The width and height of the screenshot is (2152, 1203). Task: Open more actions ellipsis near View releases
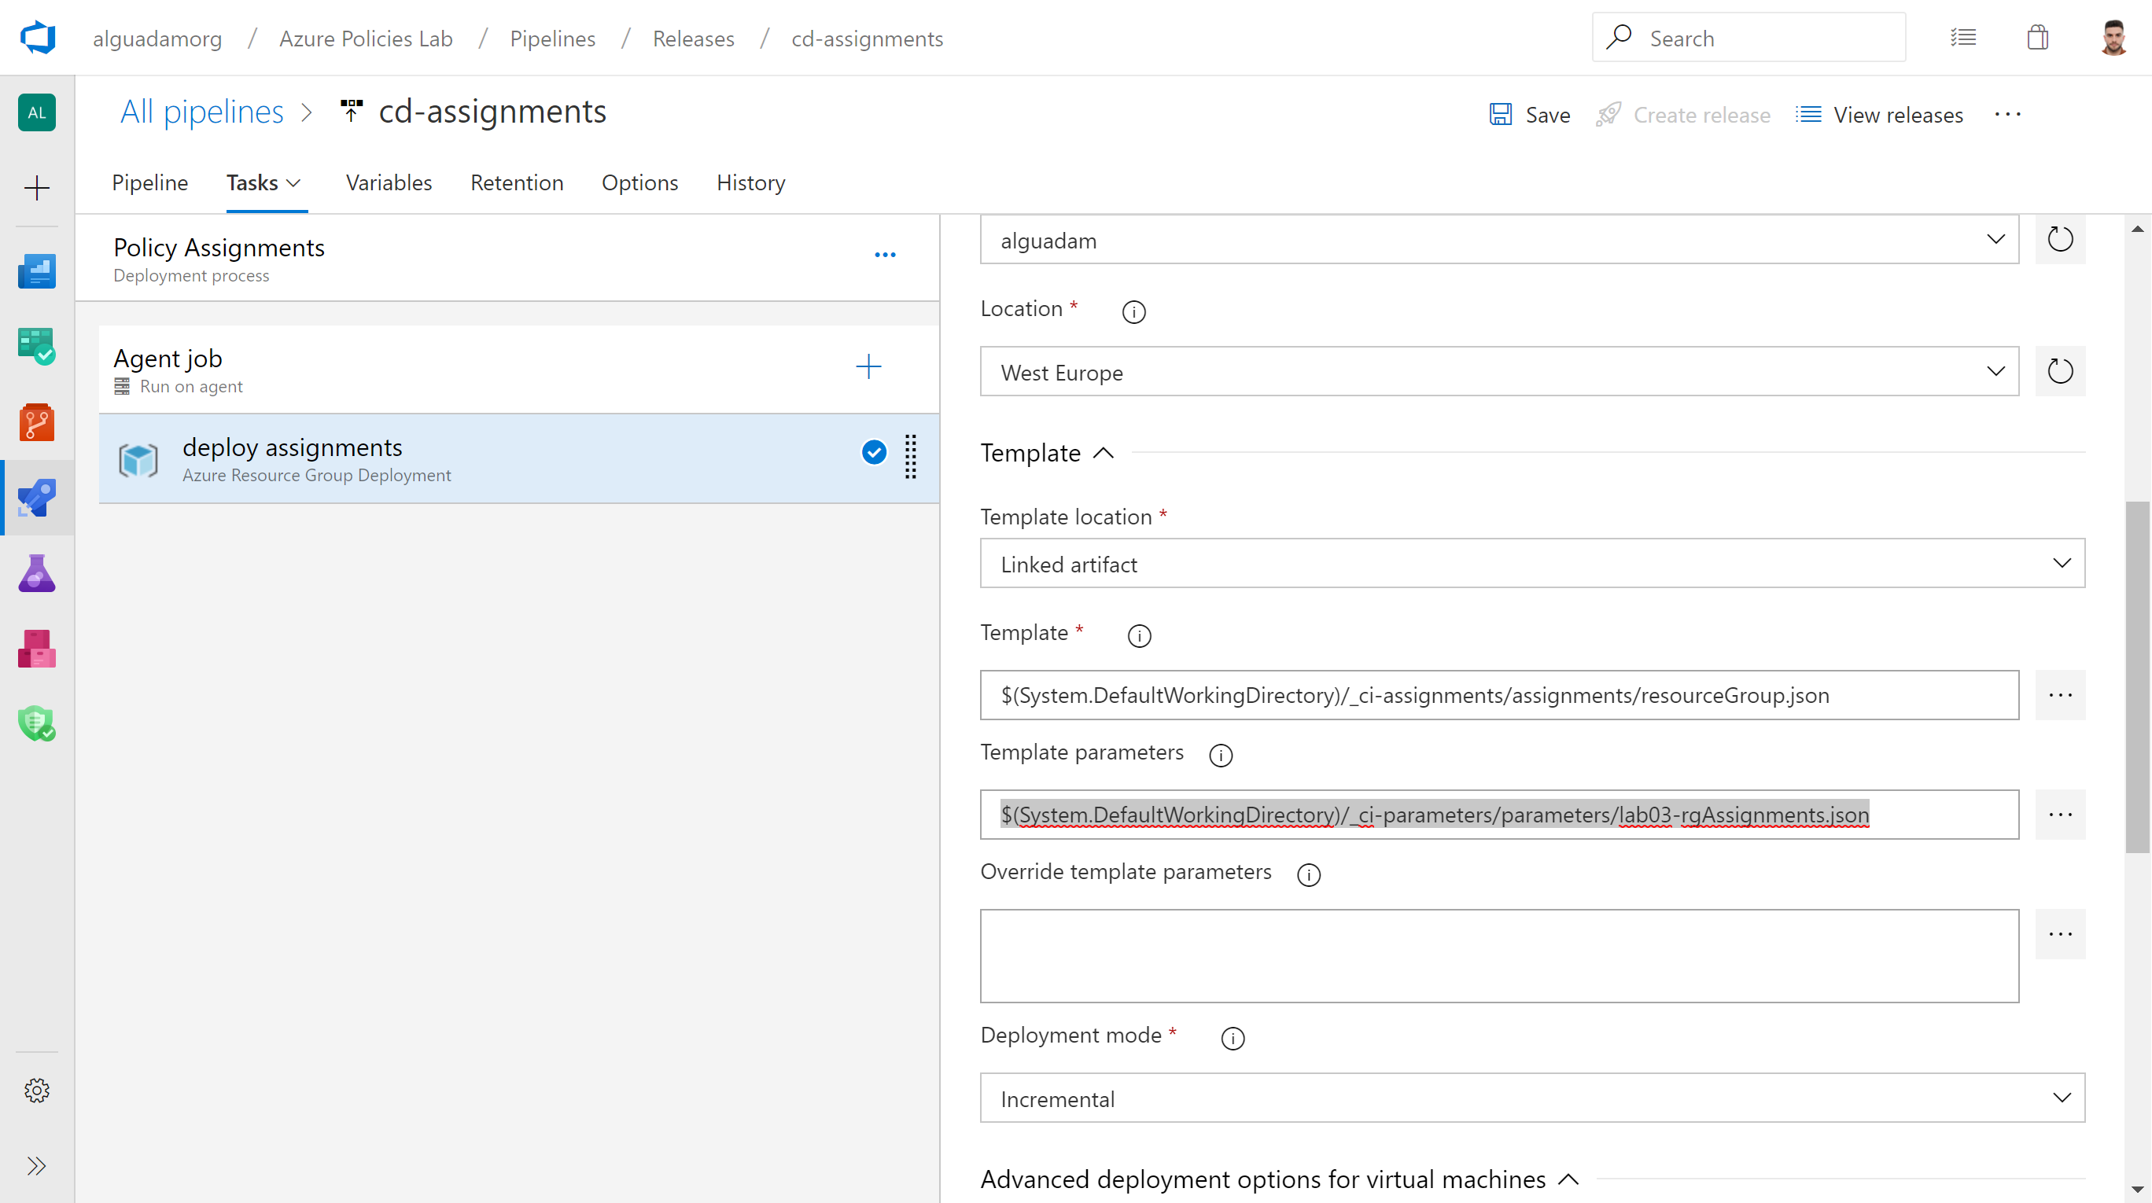(x=2007, y=114)
